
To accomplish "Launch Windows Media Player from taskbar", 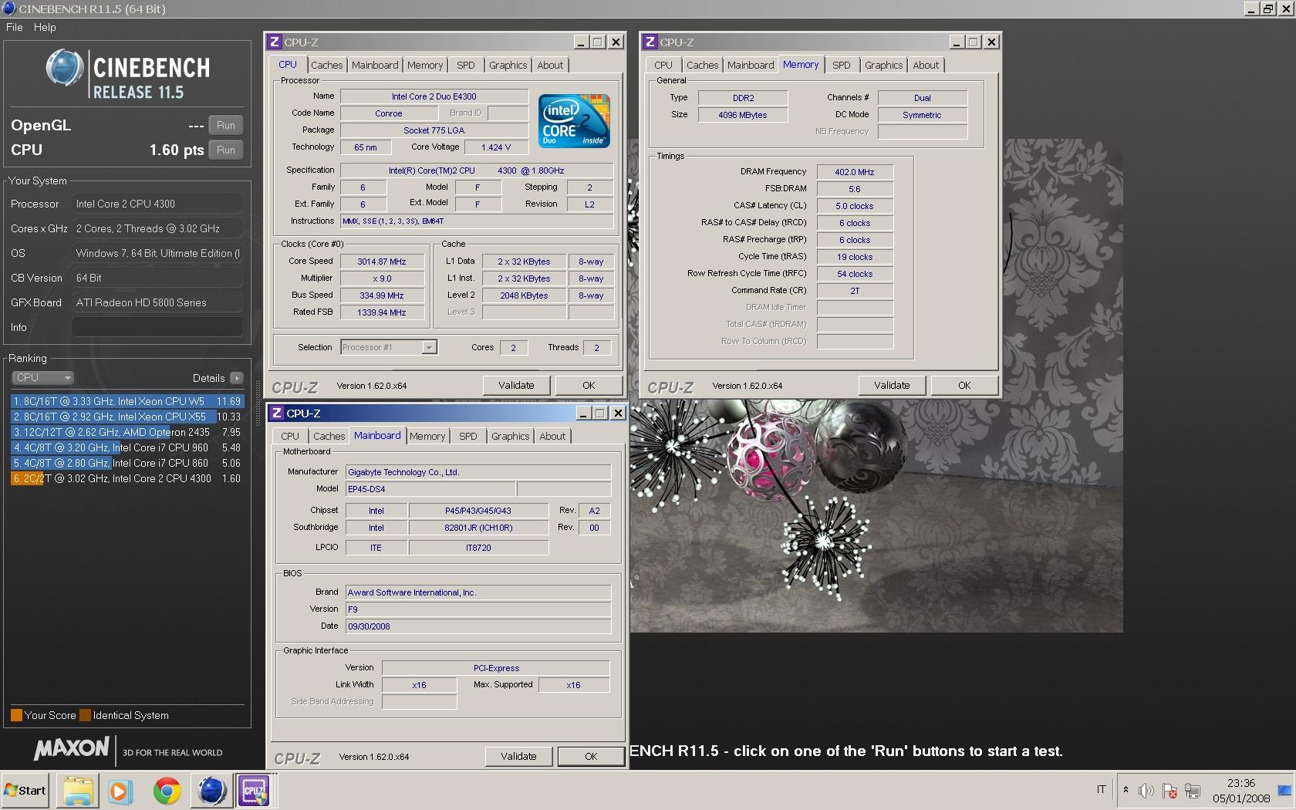I will coord(120,791).
